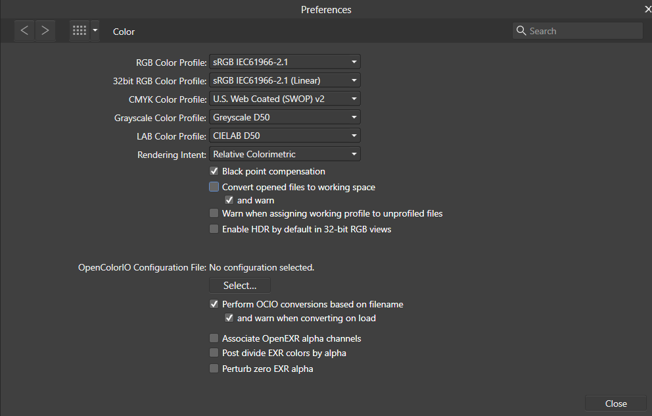Close Preferences with the X icon
The height and width of the screenshot is (416, 652).
point(647,9)
